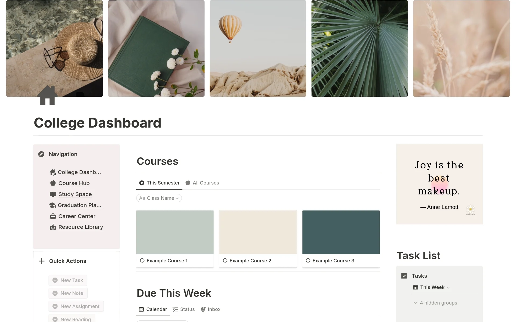Open the Study Space page
Image resolution: width=516 pixels, height=322 pixels.
click(x=75, y=194)
